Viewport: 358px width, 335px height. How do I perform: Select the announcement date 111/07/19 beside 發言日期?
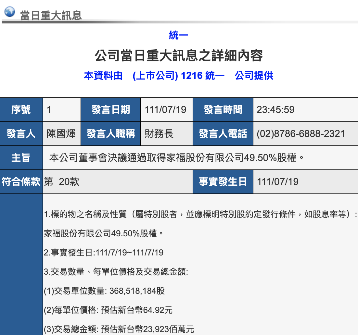[166, 110]
